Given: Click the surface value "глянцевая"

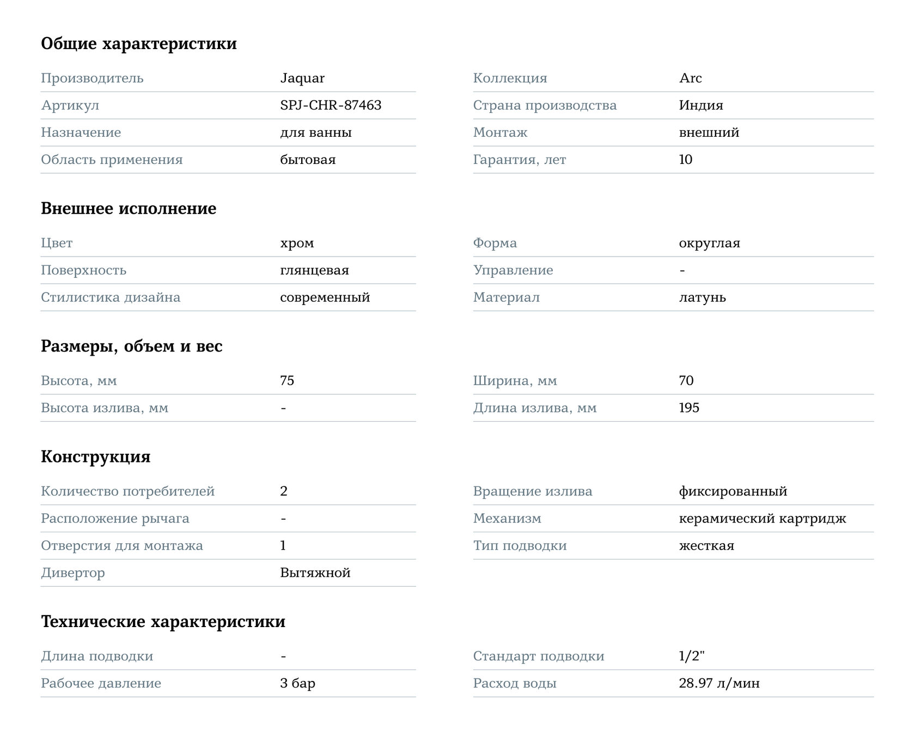Looking at the screenshot, I should [x=314, y=270].
